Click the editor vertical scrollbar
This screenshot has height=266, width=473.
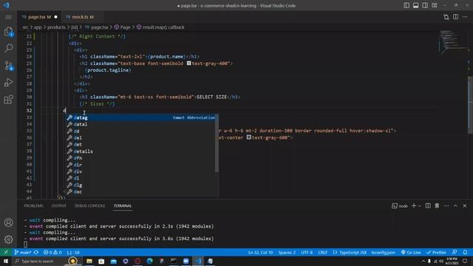point(470,105)
